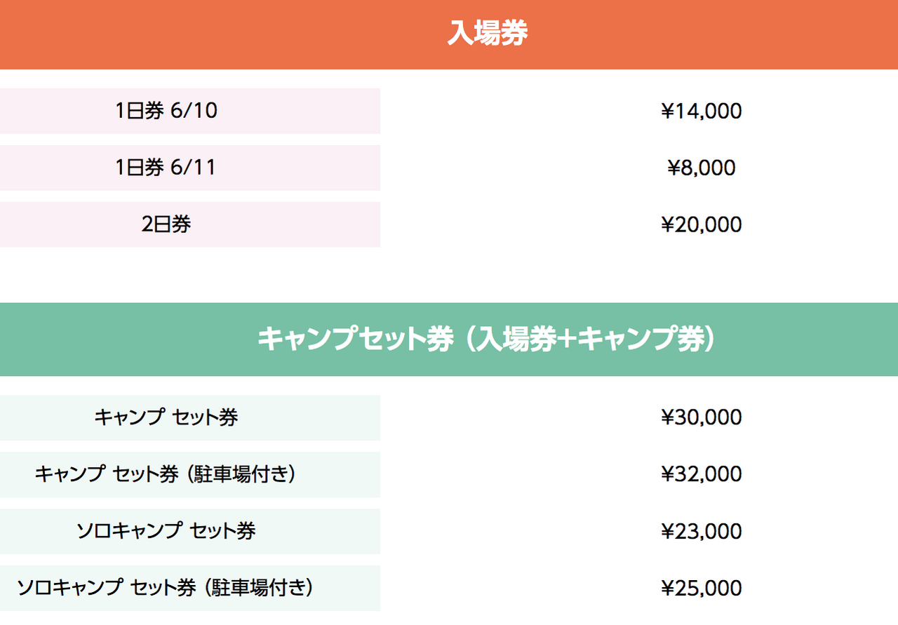
Task: Select the 1日券 6/10 ticket row
Action: [x=190, y=111]
